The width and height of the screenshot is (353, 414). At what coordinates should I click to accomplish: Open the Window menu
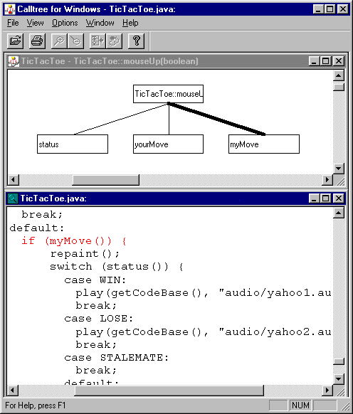[x=100, y=23]
